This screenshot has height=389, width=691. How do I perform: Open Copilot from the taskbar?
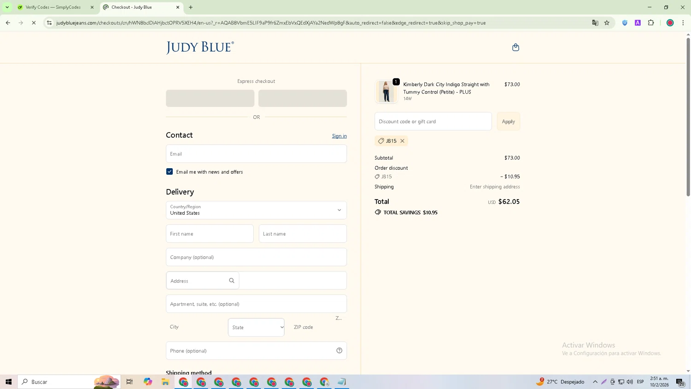147,382
